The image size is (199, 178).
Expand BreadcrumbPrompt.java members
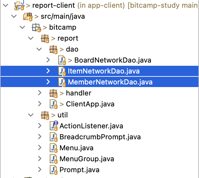(x=40, y=137)
